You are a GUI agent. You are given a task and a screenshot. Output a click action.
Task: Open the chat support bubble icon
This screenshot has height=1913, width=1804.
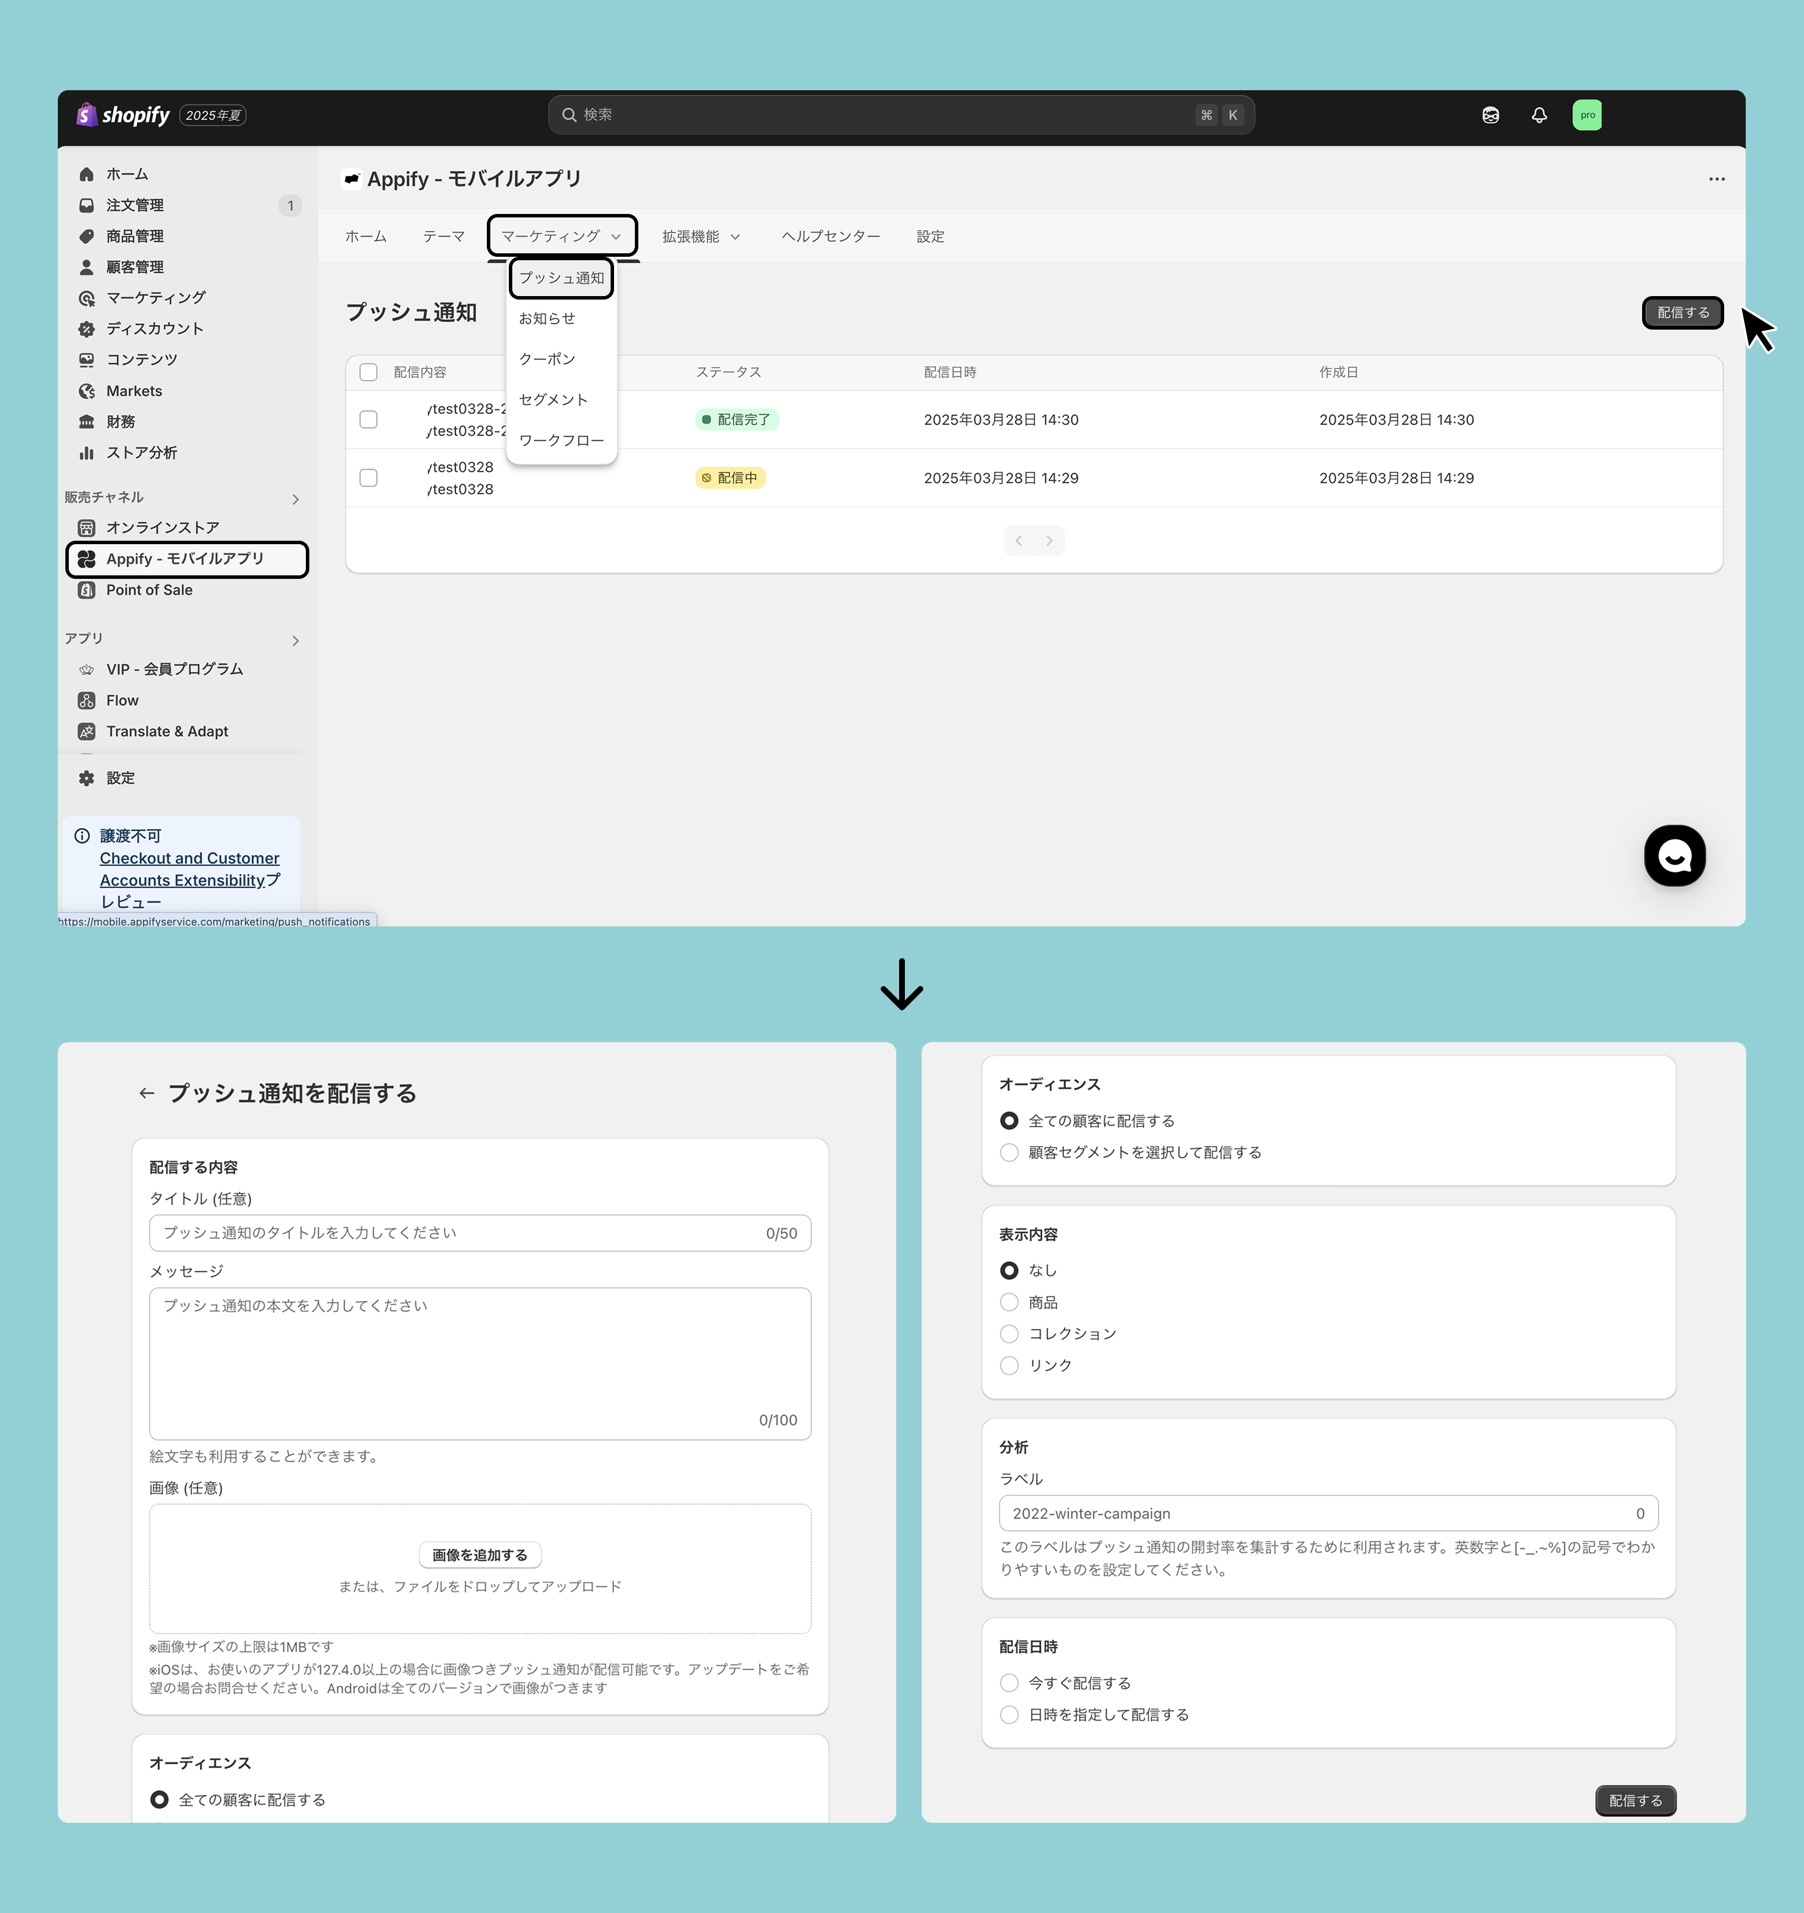pyautogui.click(x=1674, y=855)
